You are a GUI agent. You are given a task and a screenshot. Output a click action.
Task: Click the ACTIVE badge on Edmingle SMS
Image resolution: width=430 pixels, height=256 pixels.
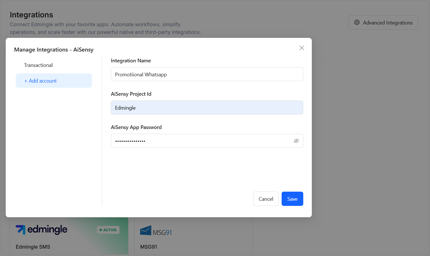108,230
